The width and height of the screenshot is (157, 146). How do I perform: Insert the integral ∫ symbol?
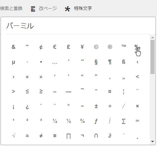[110, 121]
